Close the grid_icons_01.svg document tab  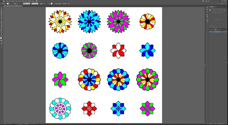(22, 6)
